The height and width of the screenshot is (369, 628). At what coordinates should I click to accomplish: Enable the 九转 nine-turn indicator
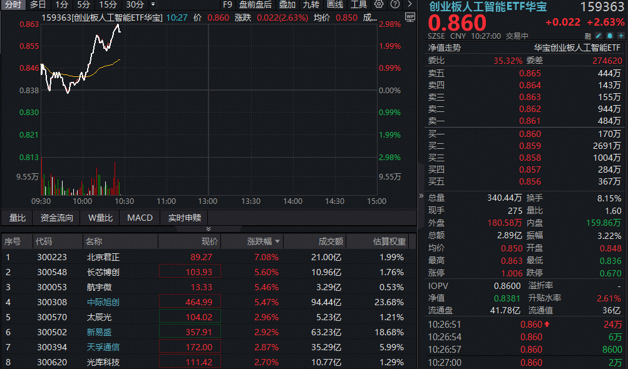(311, 5)
